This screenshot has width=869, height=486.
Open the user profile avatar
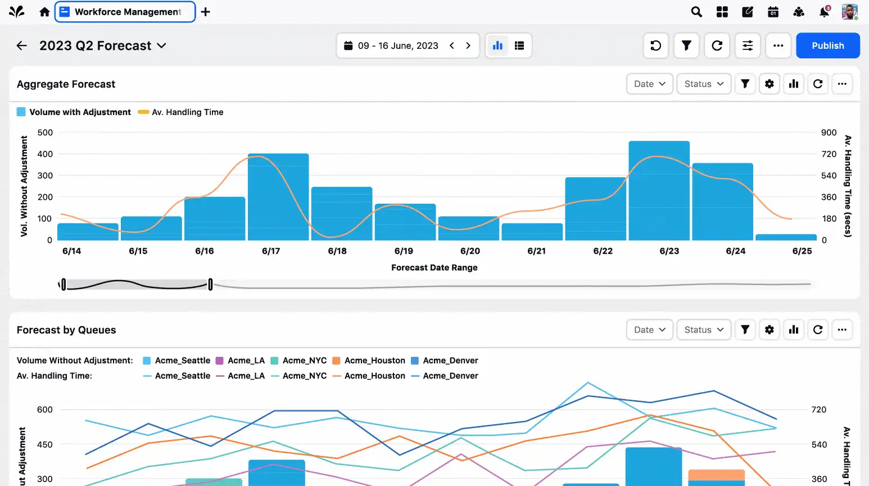849,12
